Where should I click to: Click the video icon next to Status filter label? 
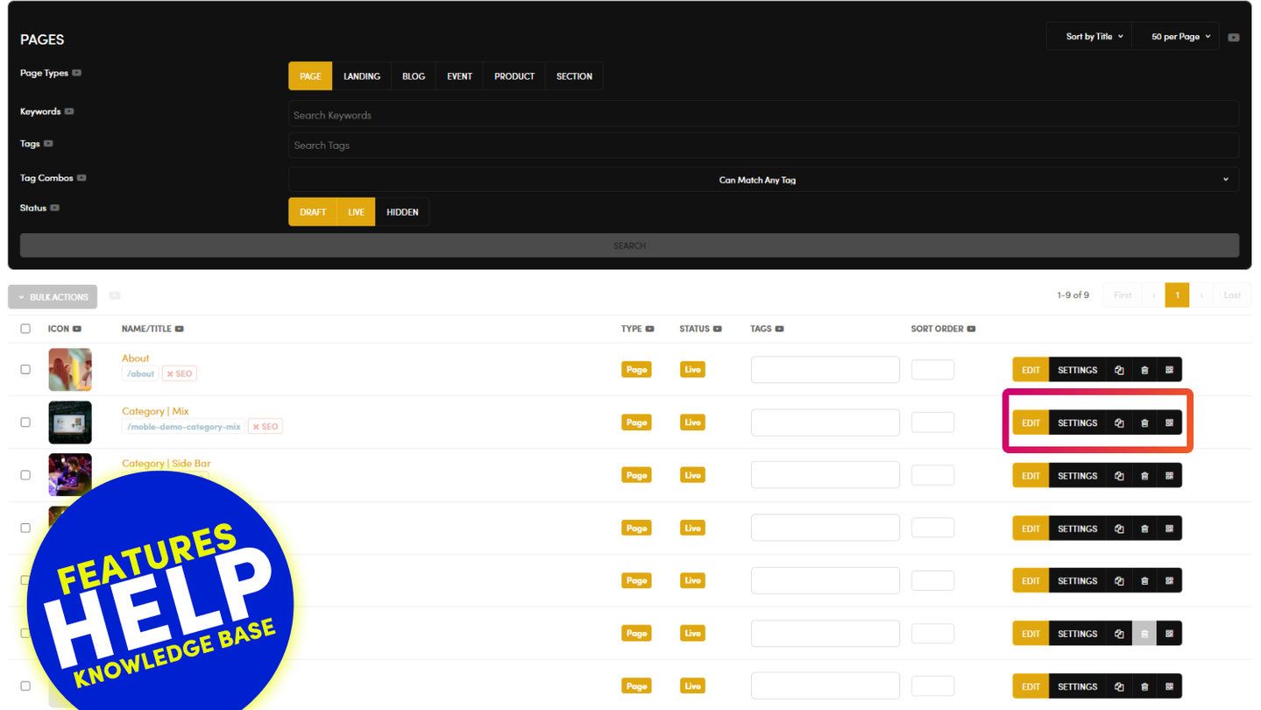tap(54, 209)
